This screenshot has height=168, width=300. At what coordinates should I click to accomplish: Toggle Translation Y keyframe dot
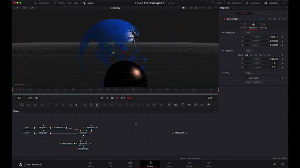point(282,41)
